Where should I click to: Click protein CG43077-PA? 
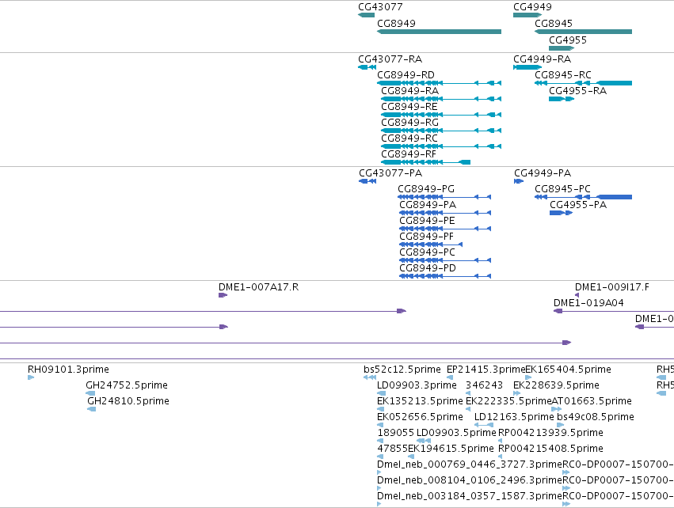[x=367, y=181]
